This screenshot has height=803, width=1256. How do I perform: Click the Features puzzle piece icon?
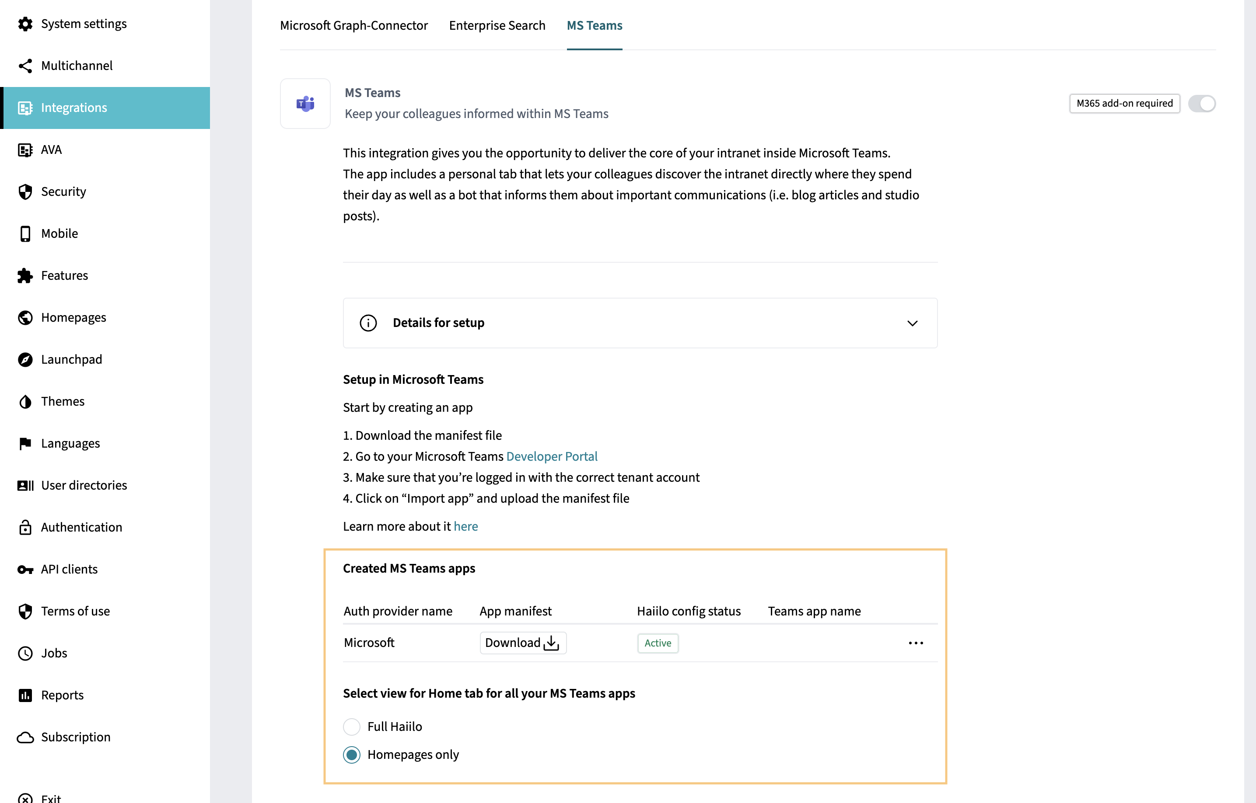pyautogui.click(x=25, y=276)
